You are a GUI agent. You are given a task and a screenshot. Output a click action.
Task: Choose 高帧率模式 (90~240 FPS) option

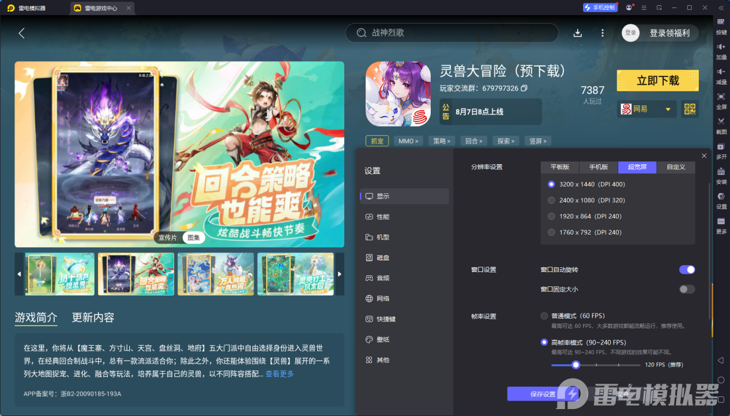[583, 342]
